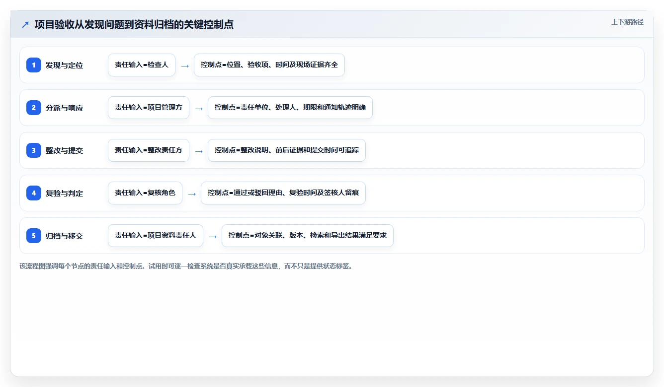Click the 责任输入=检查人 box

pyautogui.click(x=142, y=65)
